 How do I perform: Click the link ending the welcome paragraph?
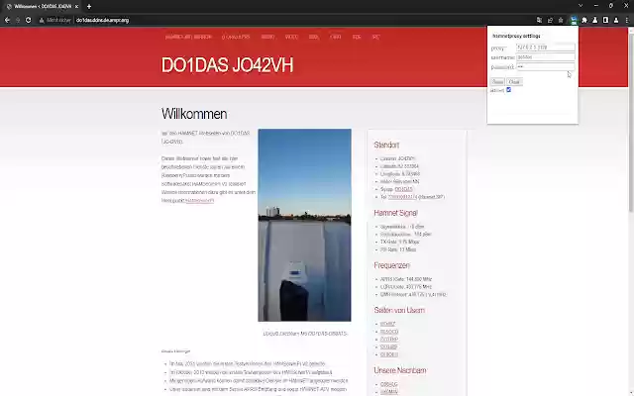pos(200,200)
